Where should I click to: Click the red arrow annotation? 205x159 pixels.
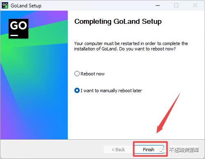(168, 114)
